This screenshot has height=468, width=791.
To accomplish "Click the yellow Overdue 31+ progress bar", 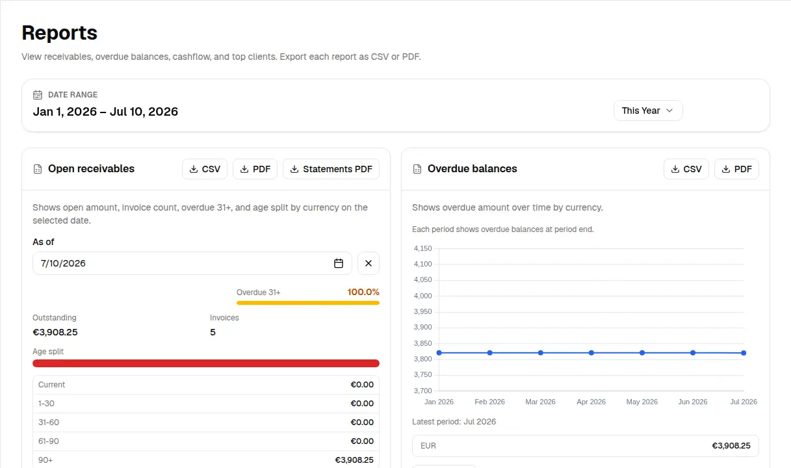I will click(308, 303).
